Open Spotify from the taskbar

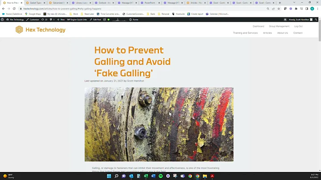pyautogui.click(x=160, y=176)
